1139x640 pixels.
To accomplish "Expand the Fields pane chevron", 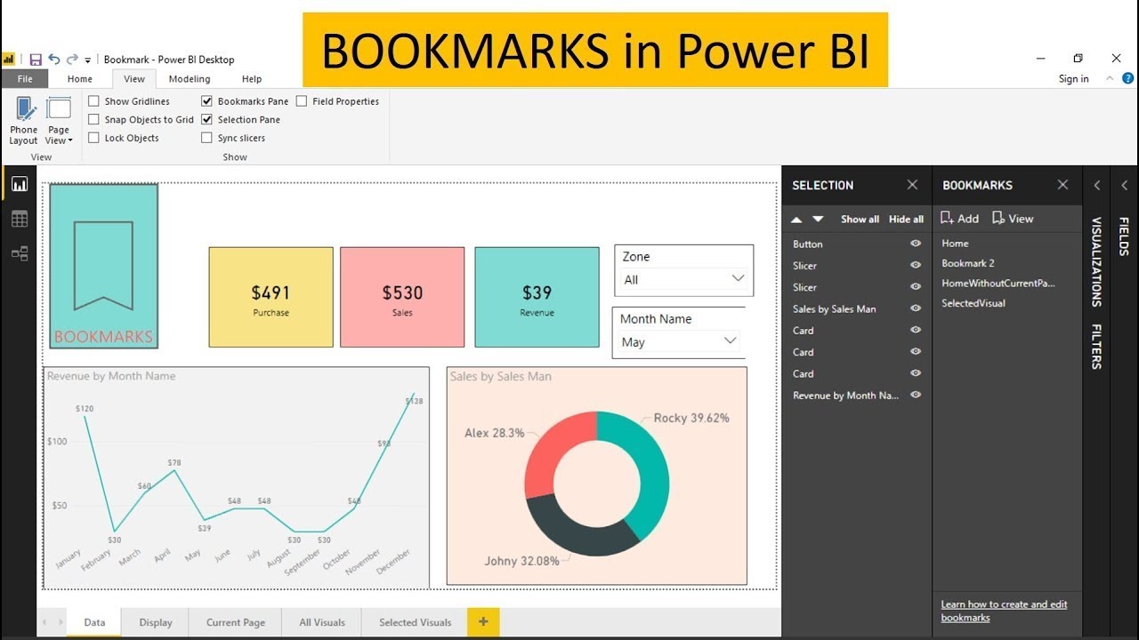I will (x=1124, y=185).
